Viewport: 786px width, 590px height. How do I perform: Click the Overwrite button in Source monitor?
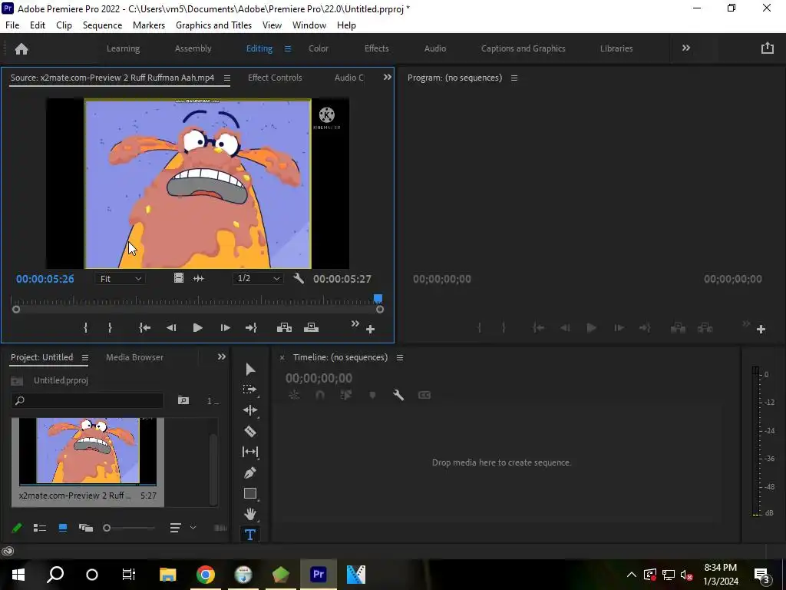[312, 328]
